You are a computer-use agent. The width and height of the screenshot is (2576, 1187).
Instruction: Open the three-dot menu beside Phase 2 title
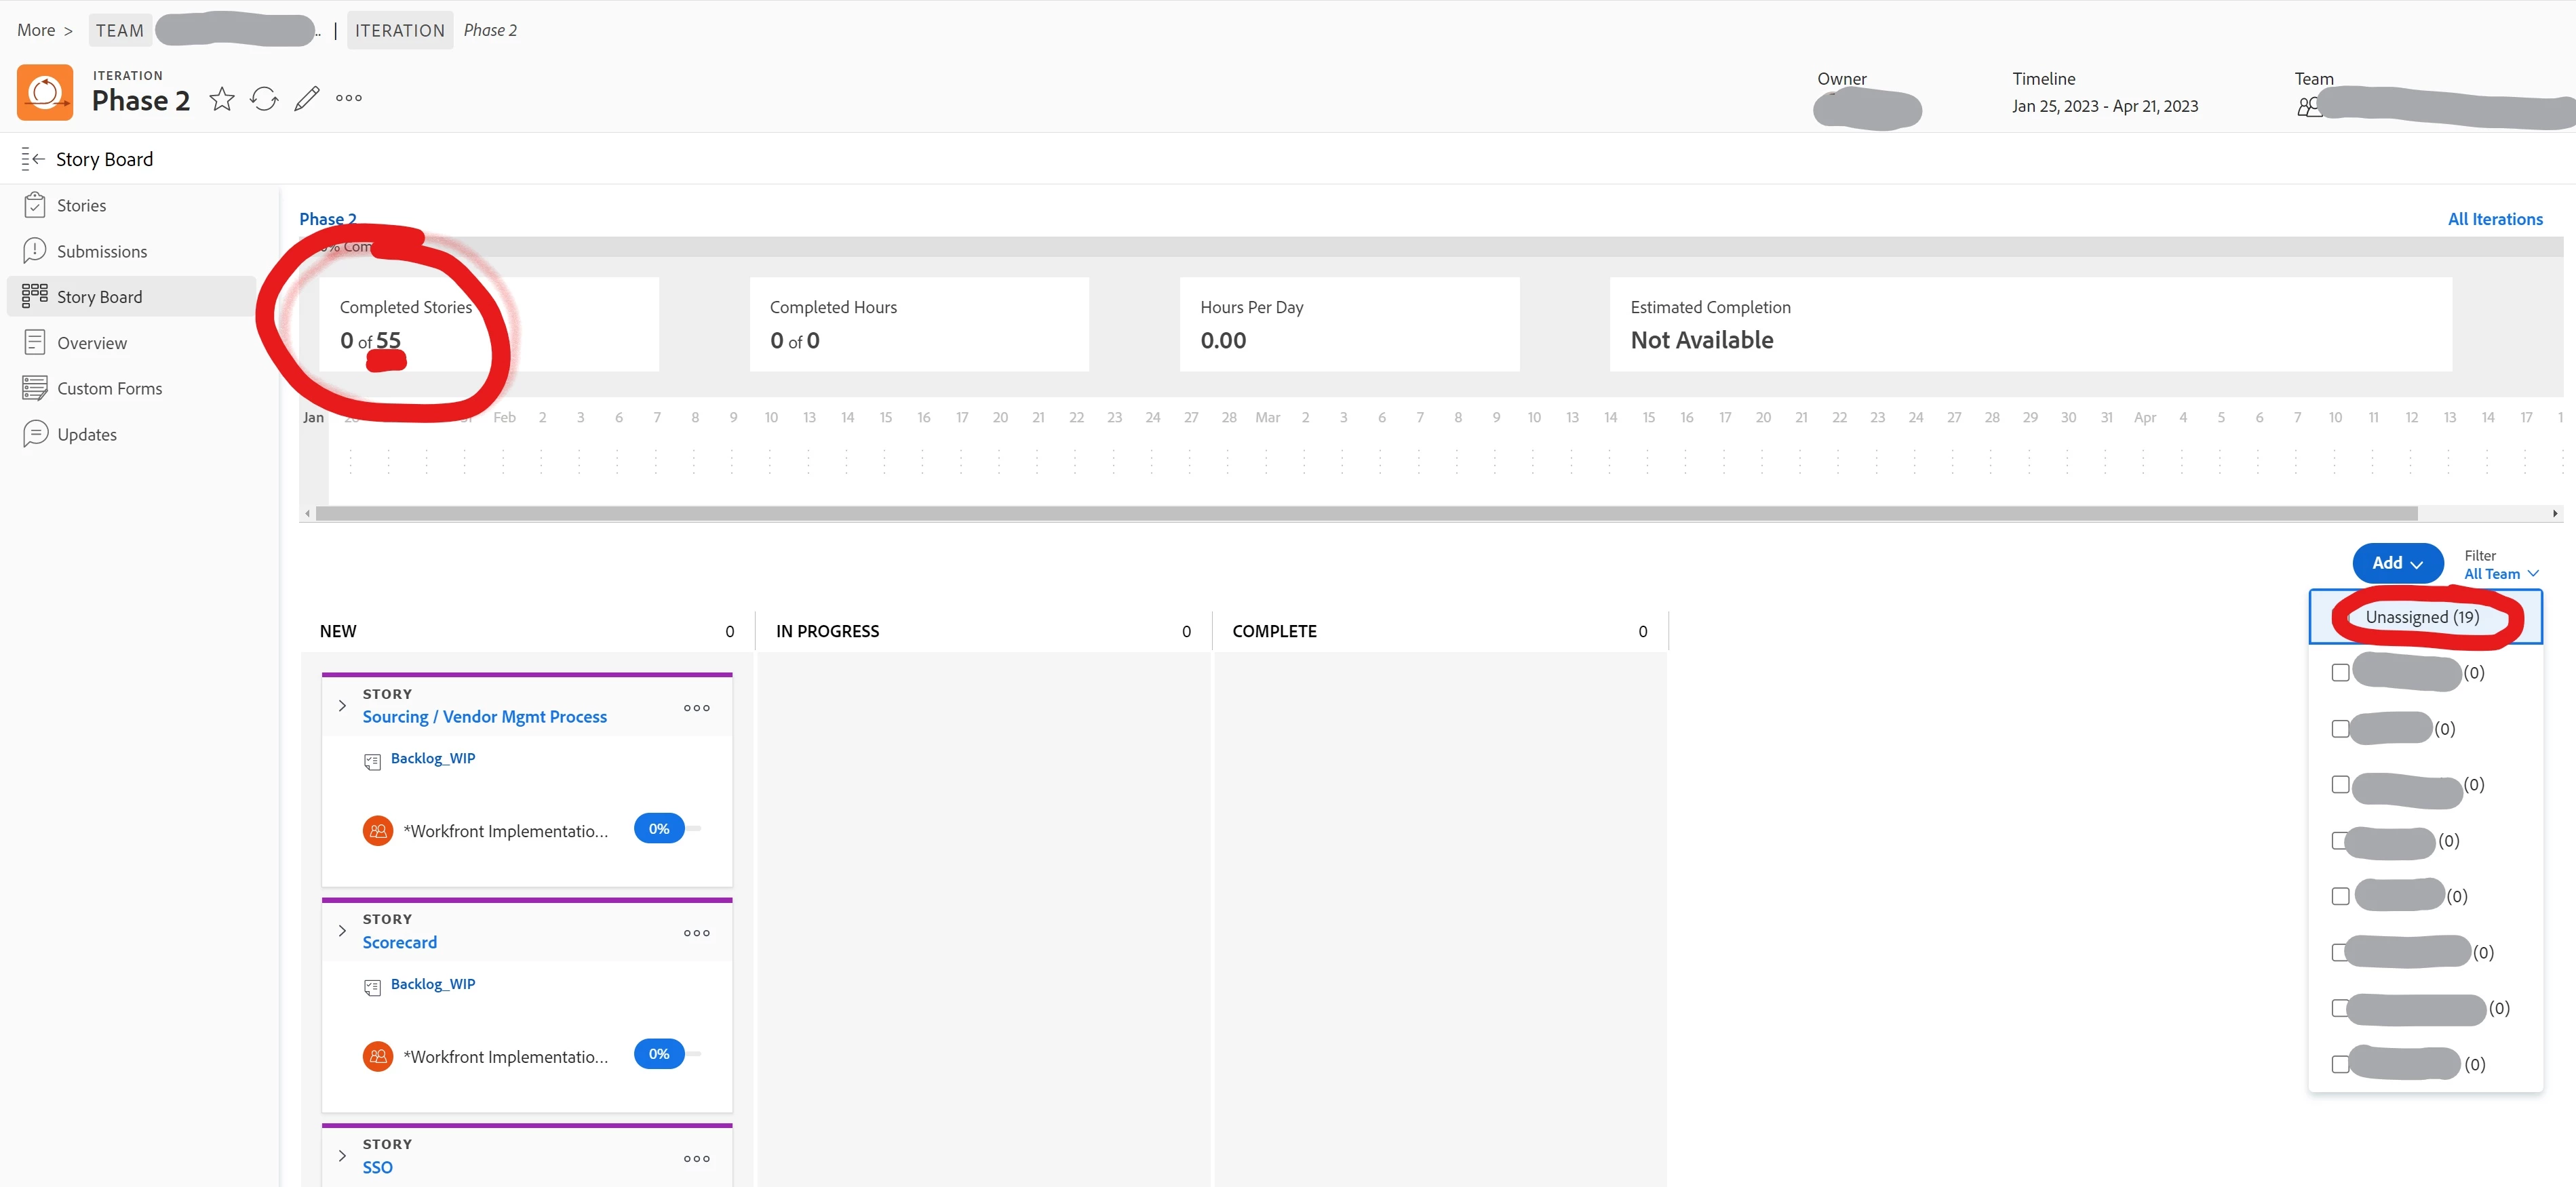point(349,98)
